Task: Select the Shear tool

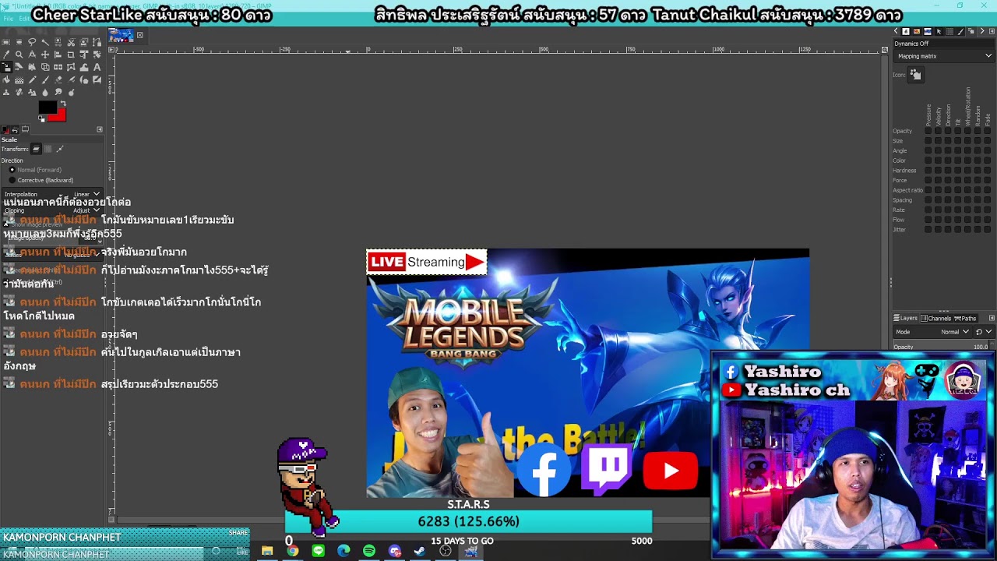Action: click(19, 67)
